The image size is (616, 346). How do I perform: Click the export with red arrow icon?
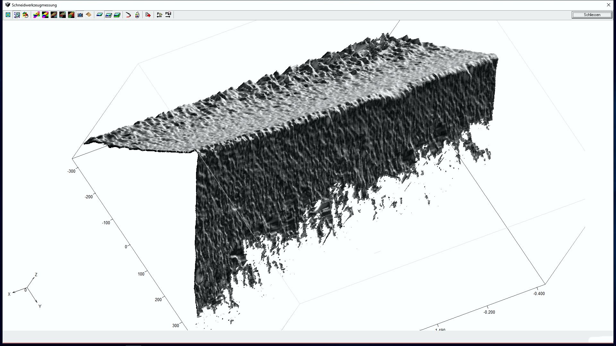pos(148,15)
